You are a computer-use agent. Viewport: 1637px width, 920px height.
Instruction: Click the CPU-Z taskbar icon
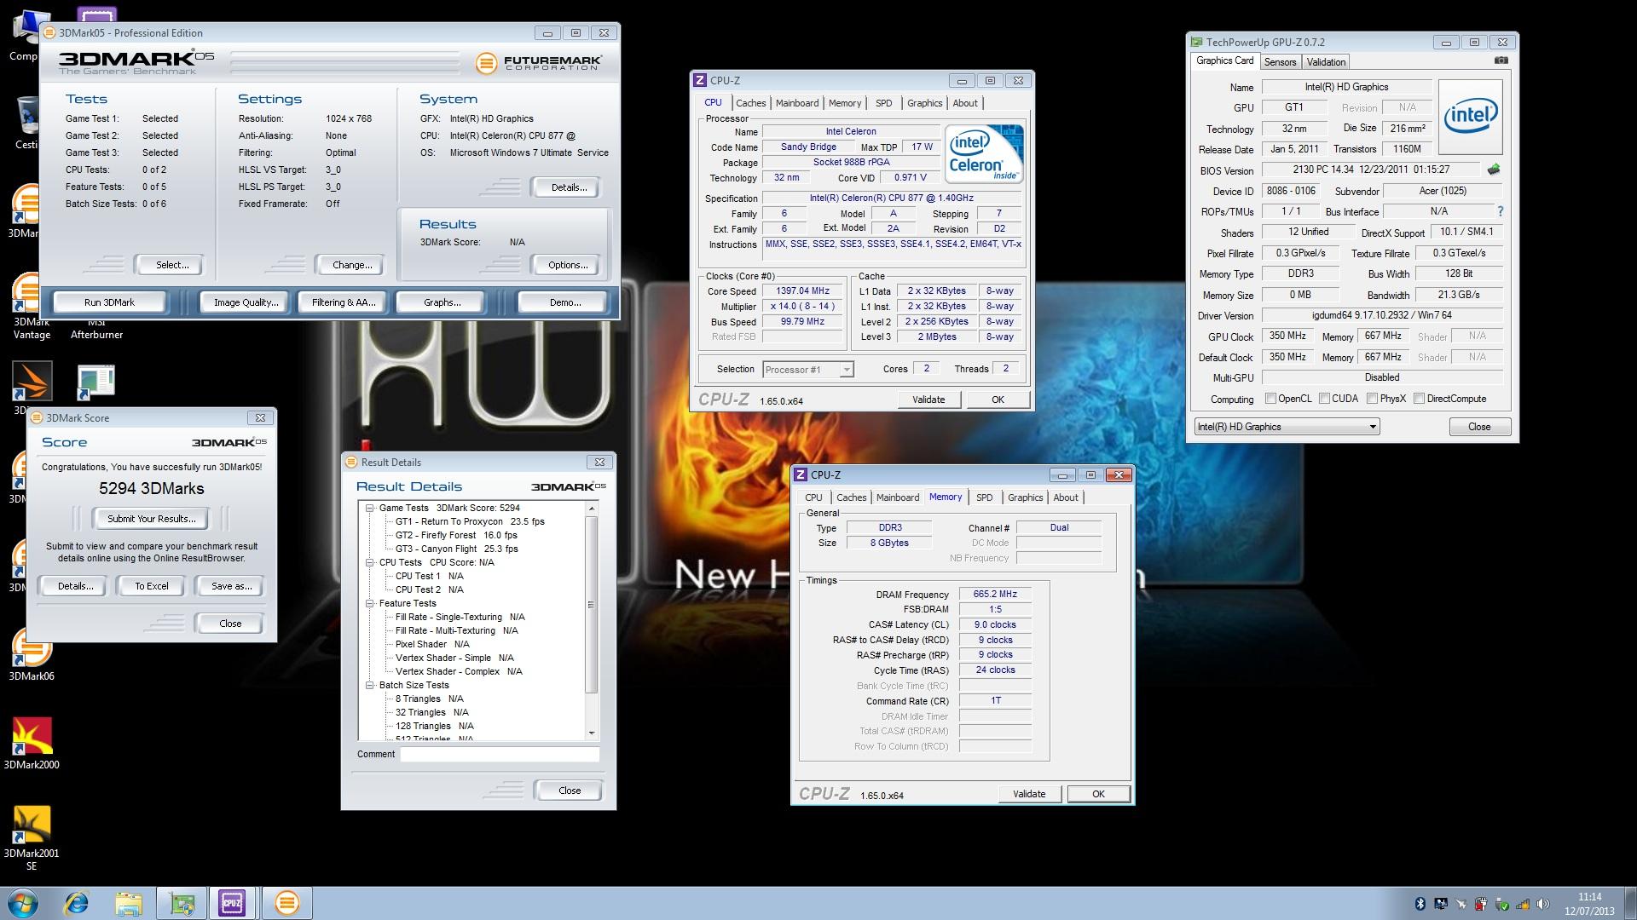232,903
